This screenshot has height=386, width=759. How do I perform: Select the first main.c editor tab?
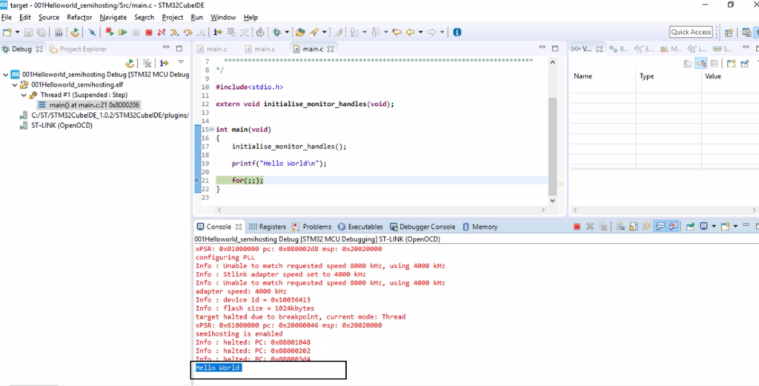[212, 49]
